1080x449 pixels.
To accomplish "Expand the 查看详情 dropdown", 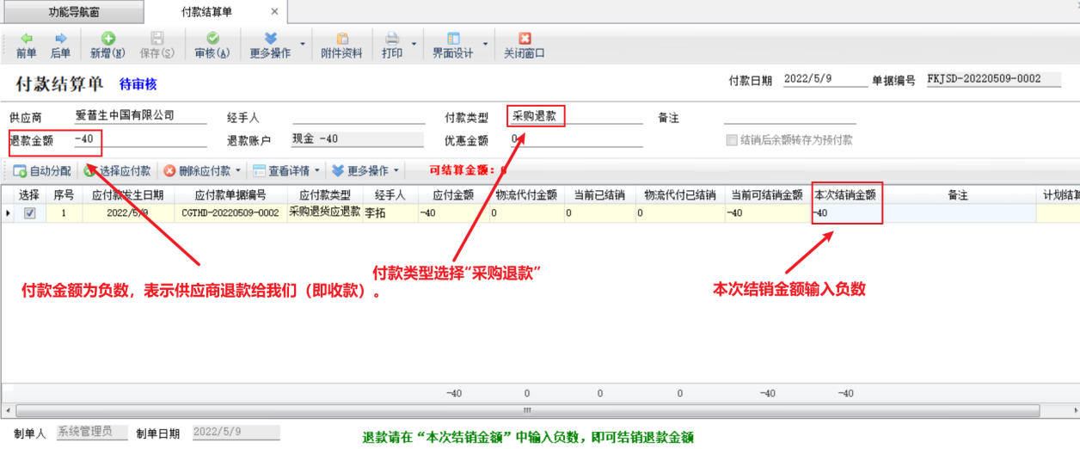I will (317, 171).
